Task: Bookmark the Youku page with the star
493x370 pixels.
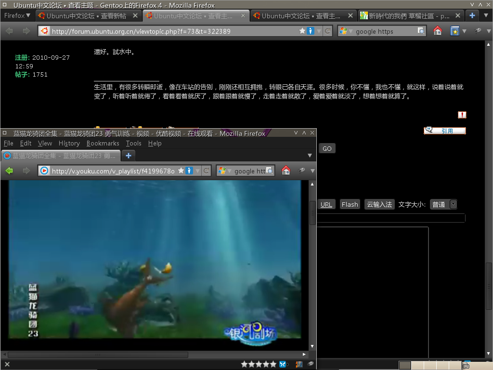Action: click(181, 171)
